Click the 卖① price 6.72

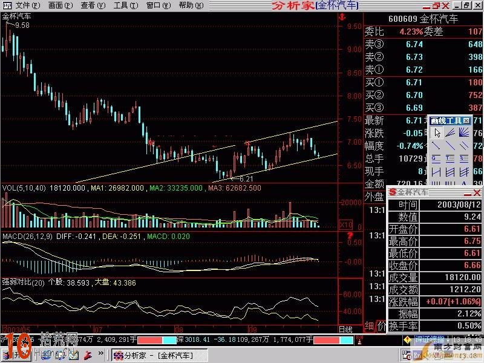(x=414, y=70)
